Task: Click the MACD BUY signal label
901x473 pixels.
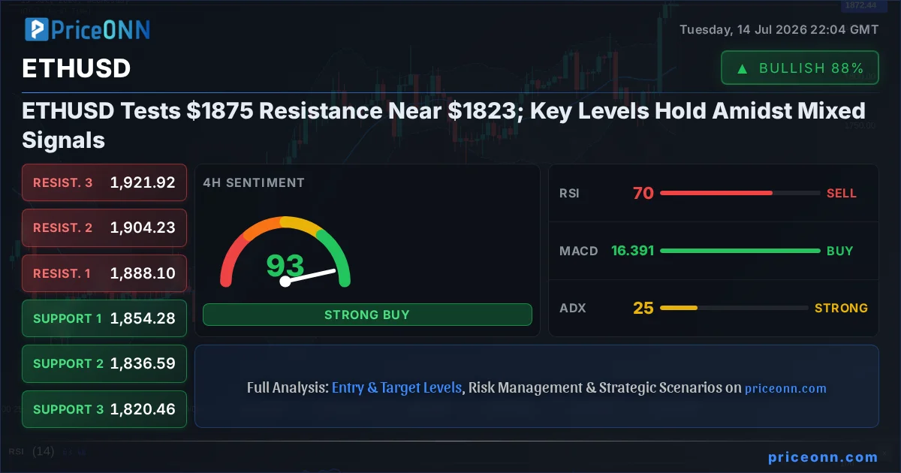Action: [x=840, y=251]
